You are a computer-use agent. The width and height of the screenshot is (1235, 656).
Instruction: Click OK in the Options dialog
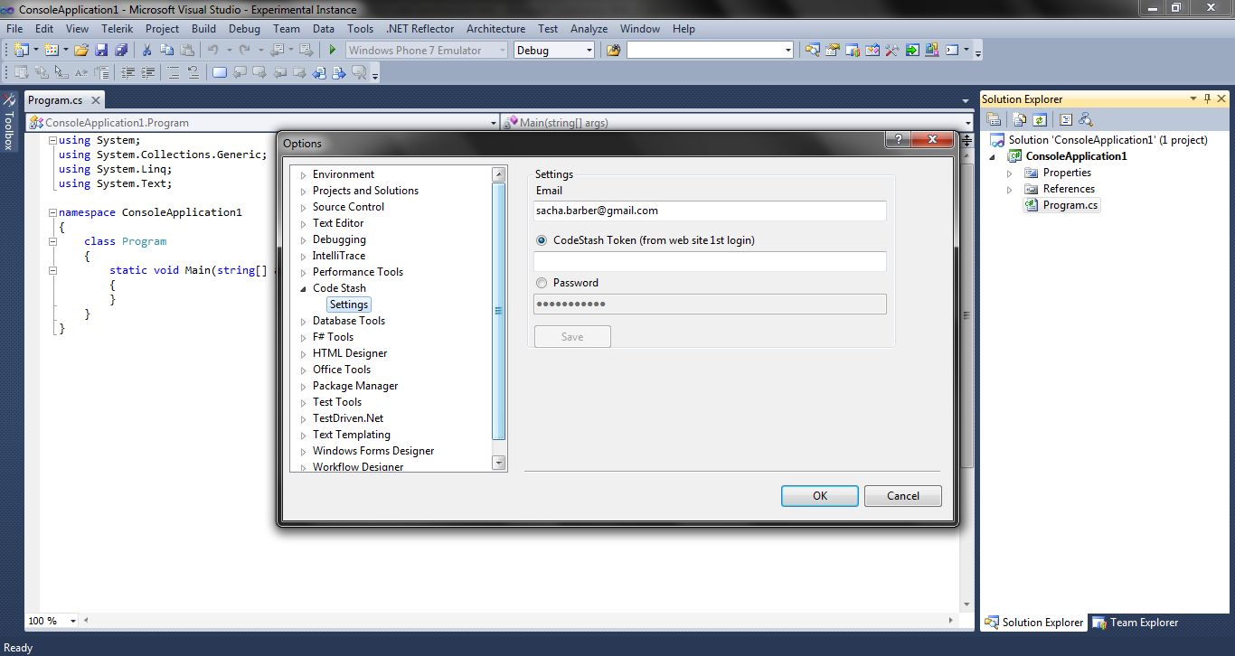(x=820, y=496)
